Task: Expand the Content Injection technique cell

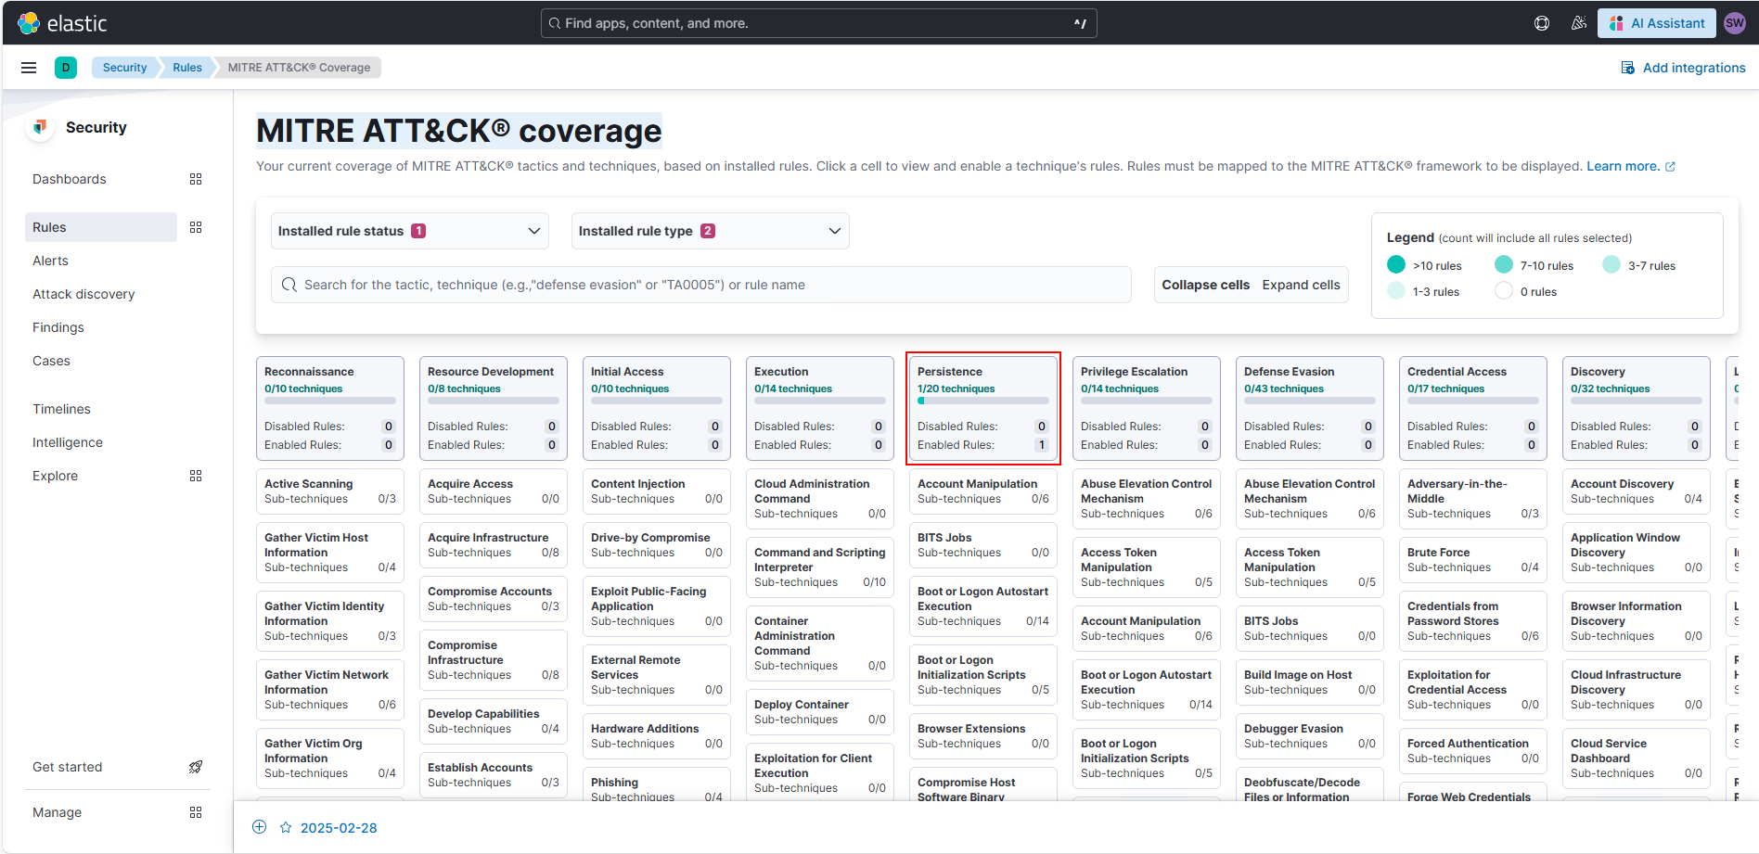Action: coord(657,491)
